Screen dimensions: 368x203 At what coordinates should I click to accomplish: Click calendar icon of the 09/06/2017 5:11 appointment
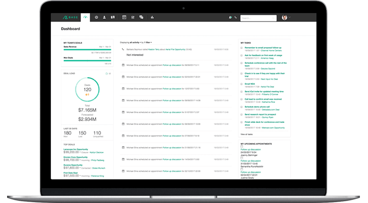pos(123,65)
